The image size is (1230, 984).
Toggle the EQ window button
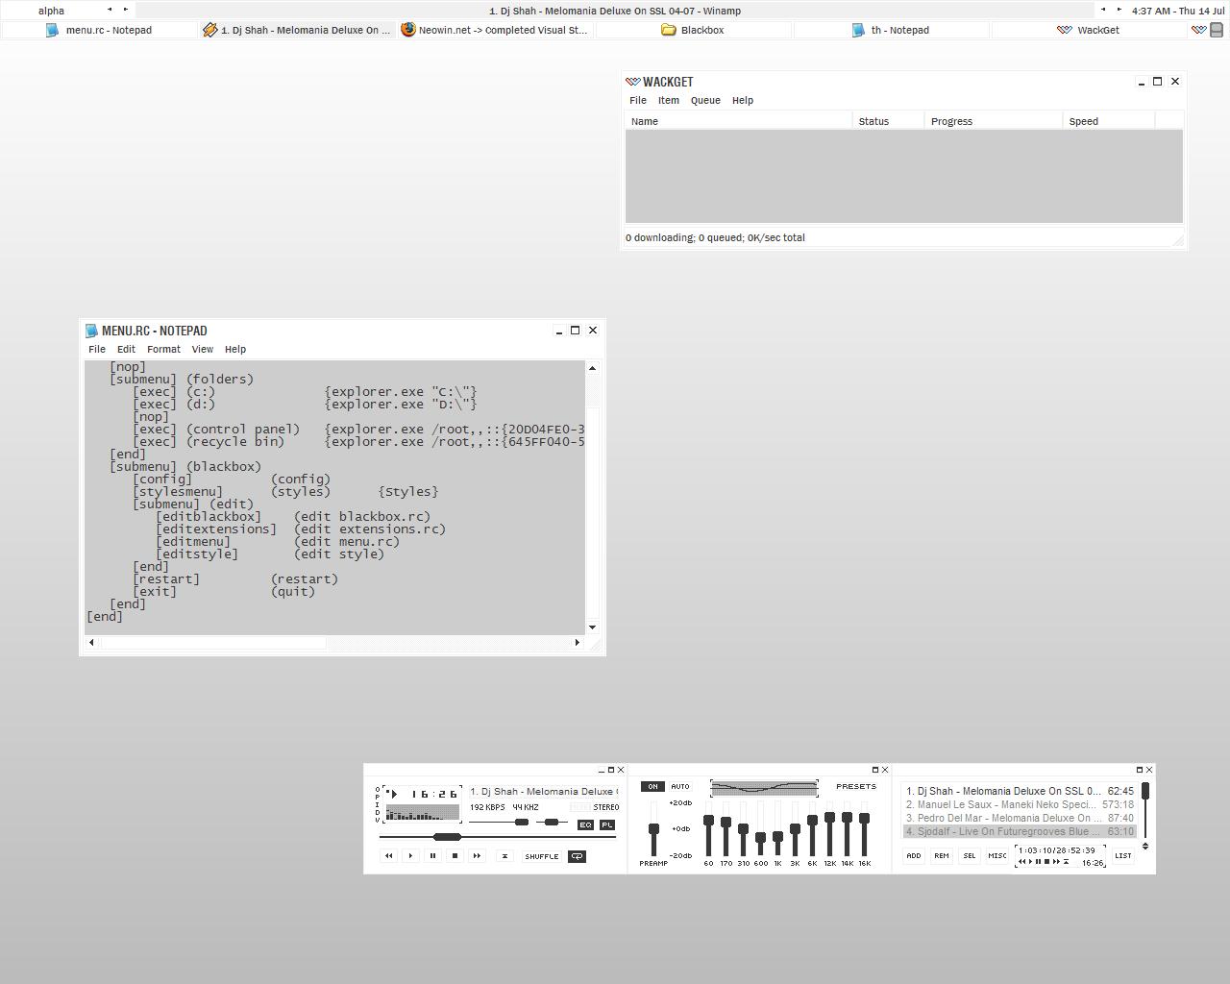point(585,824)
